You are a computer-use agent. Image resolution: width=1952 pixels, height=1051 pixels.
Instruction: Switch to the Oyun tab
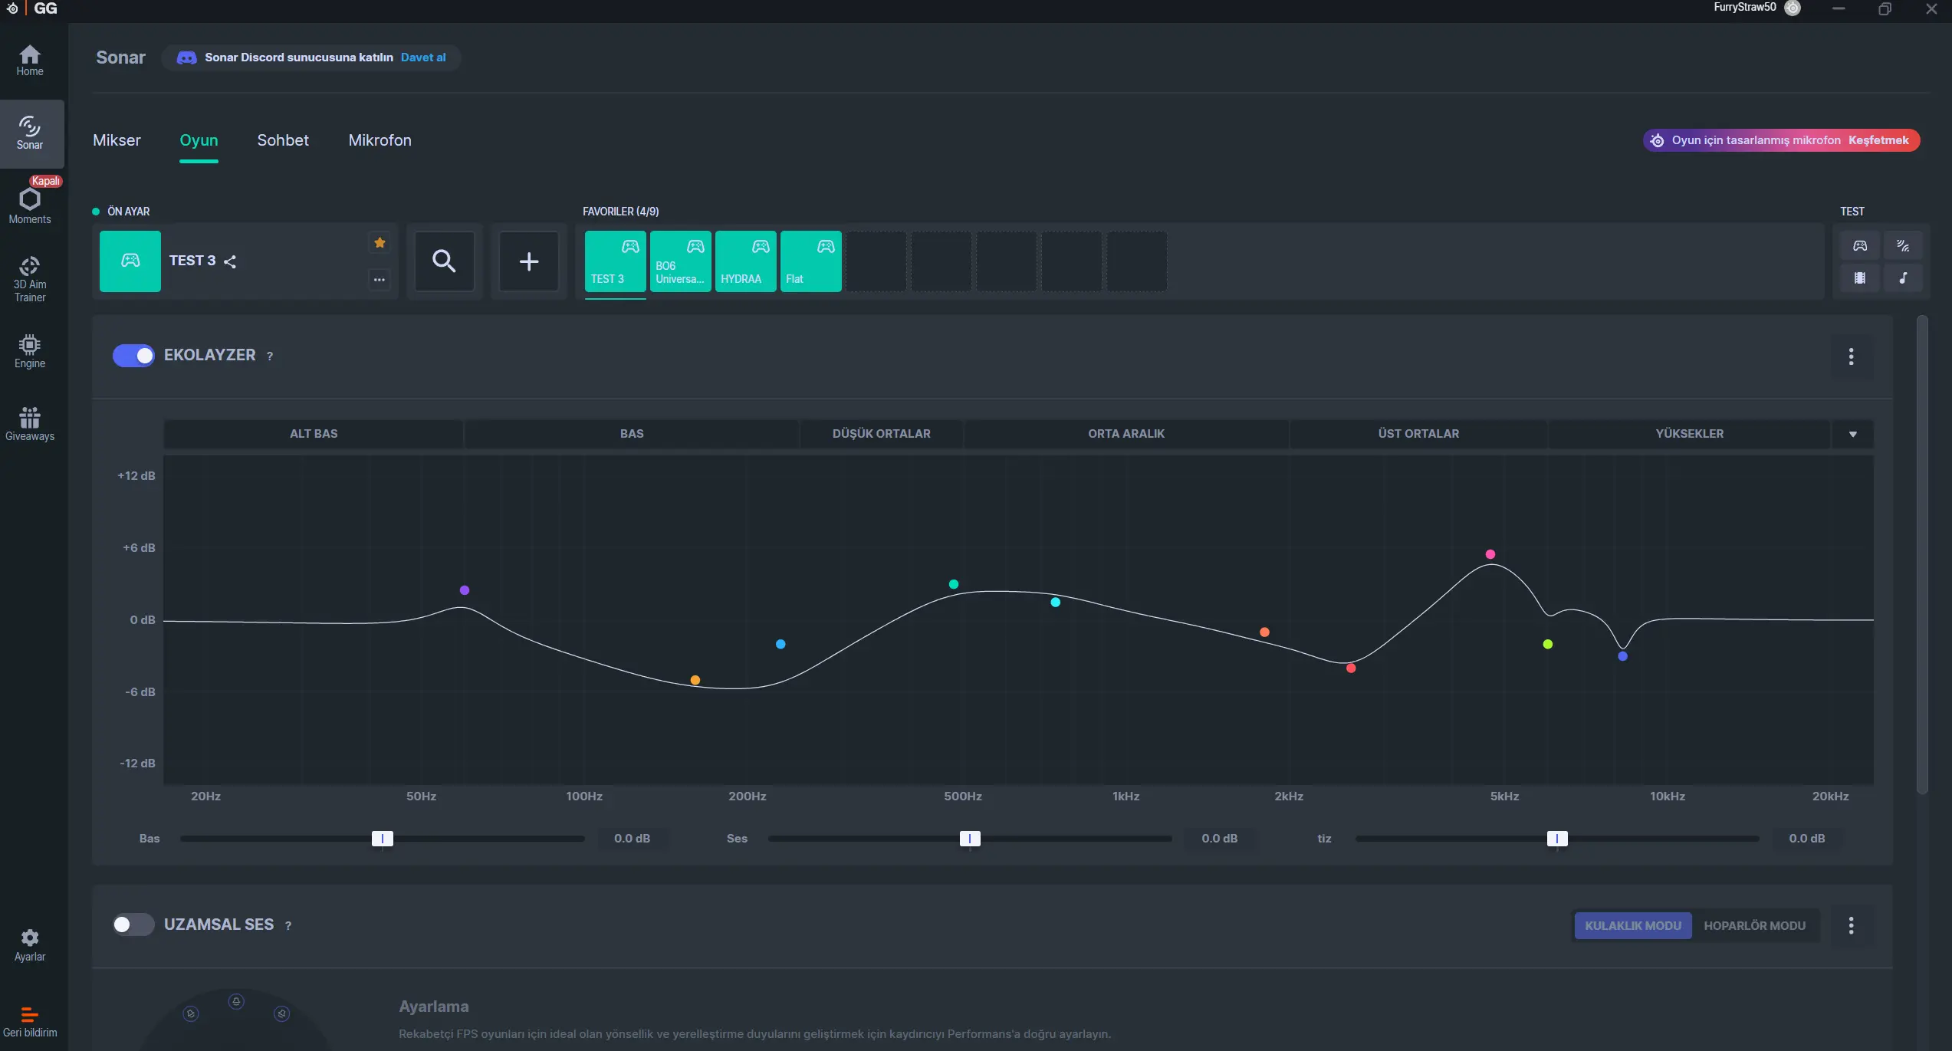(x=199, y=140)
